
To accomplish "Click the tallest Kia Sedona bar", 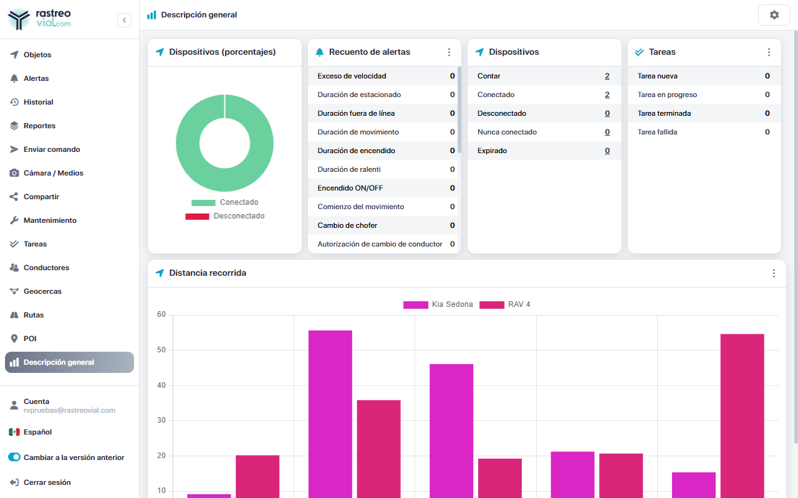I will click(330, 414).
